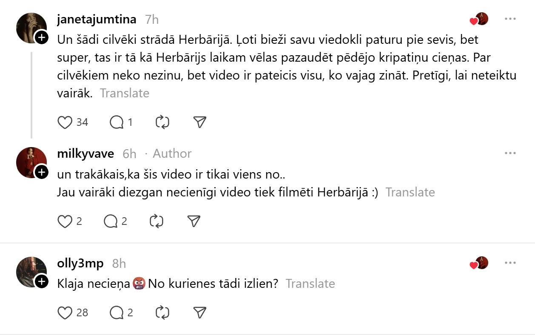Open more options menu on milkyvave's reply
This screenshot has height=335, width=535.
tap(510, 153)
